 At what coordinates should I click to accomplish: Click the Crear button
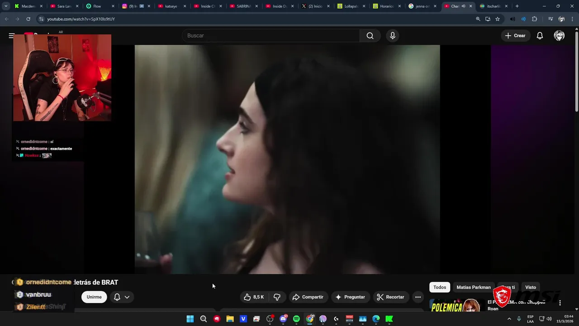click(x=515, y=36)
